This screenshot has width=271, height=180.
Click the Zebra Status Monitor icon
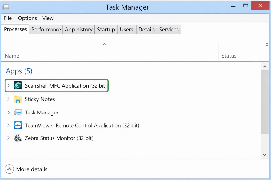(18, 138)
